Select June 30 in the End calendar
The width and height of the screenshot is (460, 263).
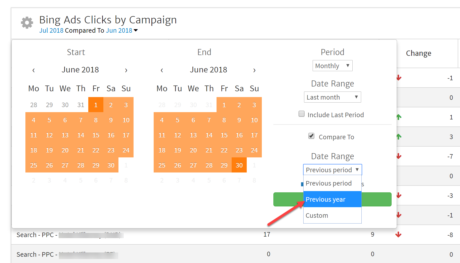[239, 165]
